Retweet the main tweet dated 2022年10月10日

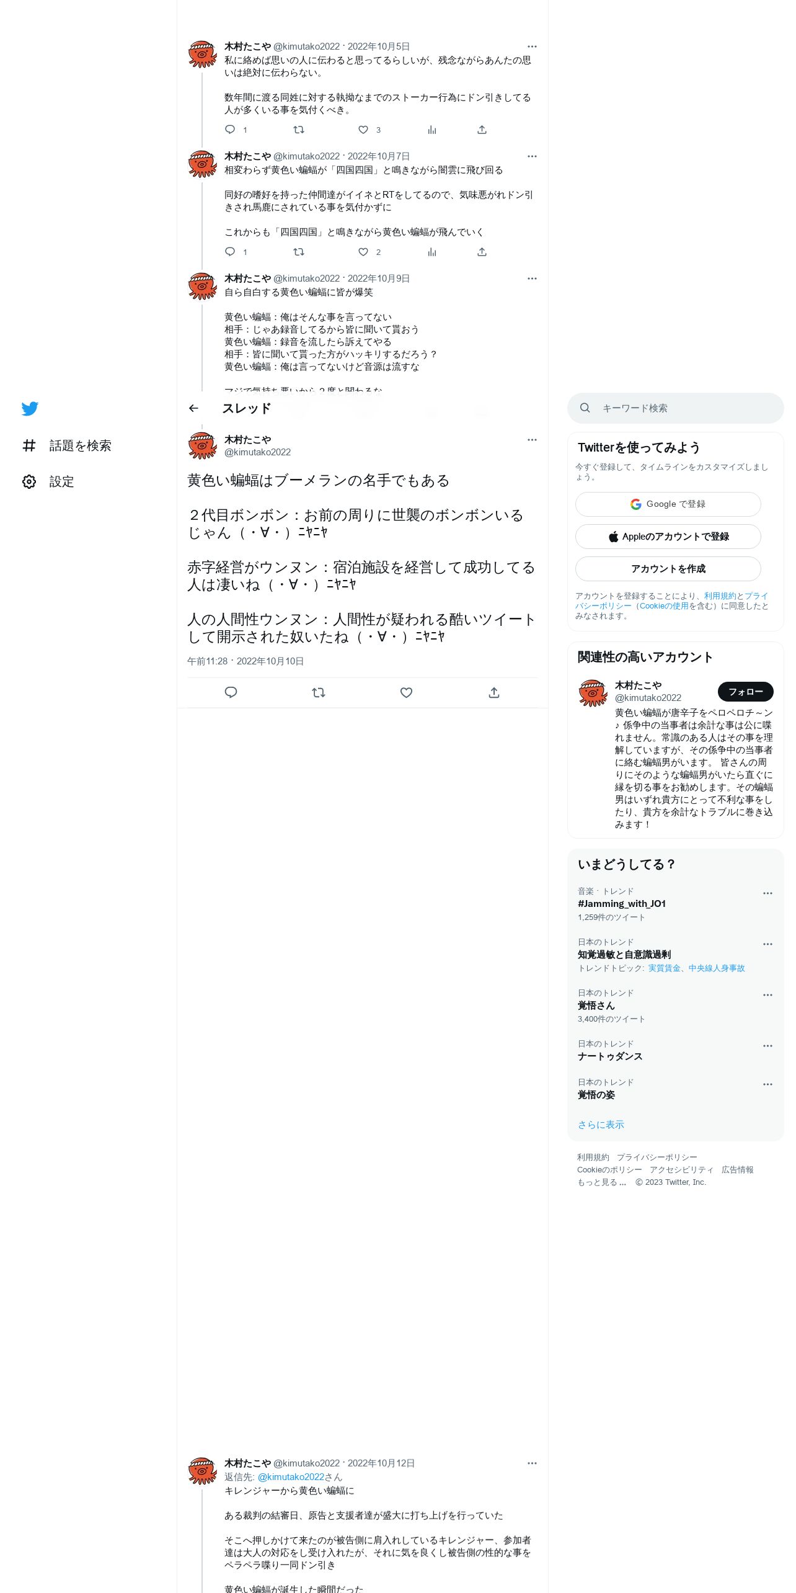click(x=319, y=692)
